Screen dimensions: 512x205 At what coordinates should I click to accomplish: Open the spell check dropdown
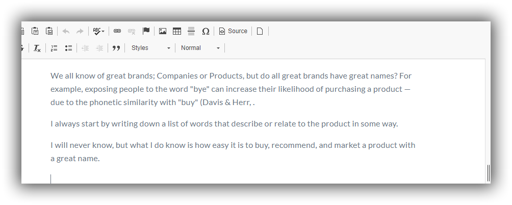click(98, 31)
